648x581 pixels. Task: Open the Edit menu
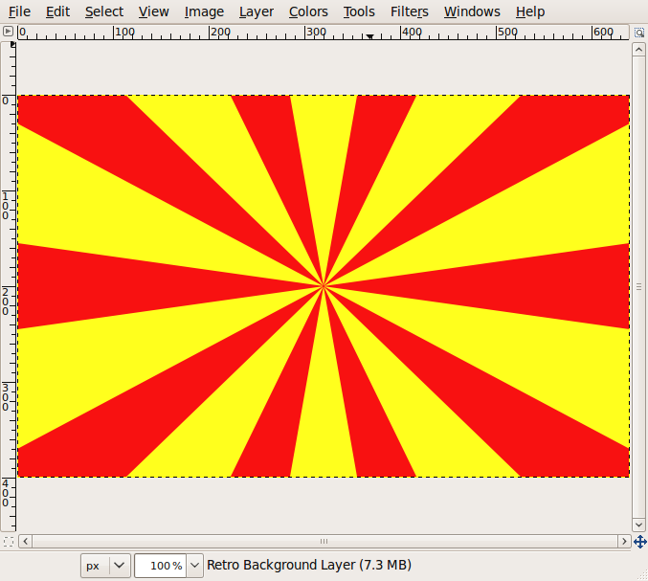pyautogui.click(x=57, y=11)
